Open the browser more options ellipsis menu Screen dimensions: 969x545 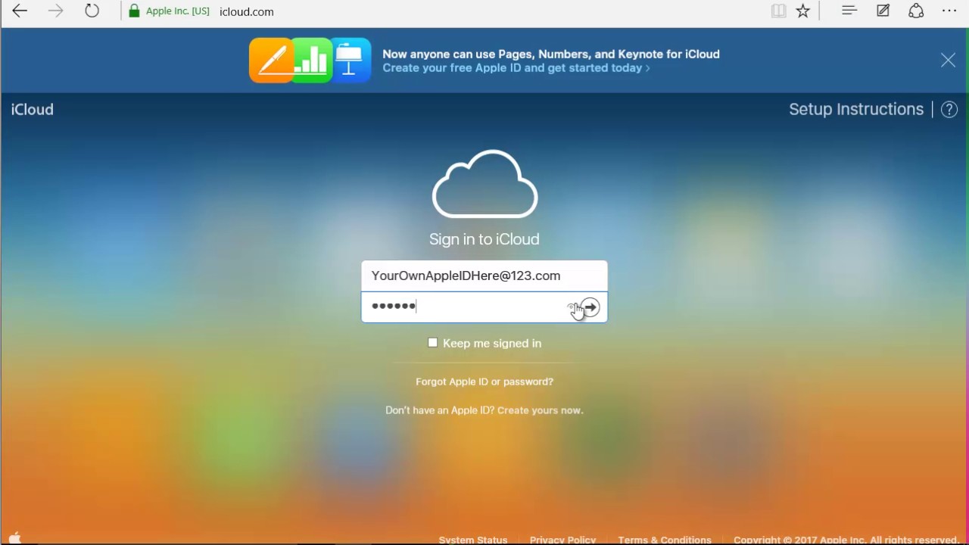pyautogui.click(x=949, y=11)
